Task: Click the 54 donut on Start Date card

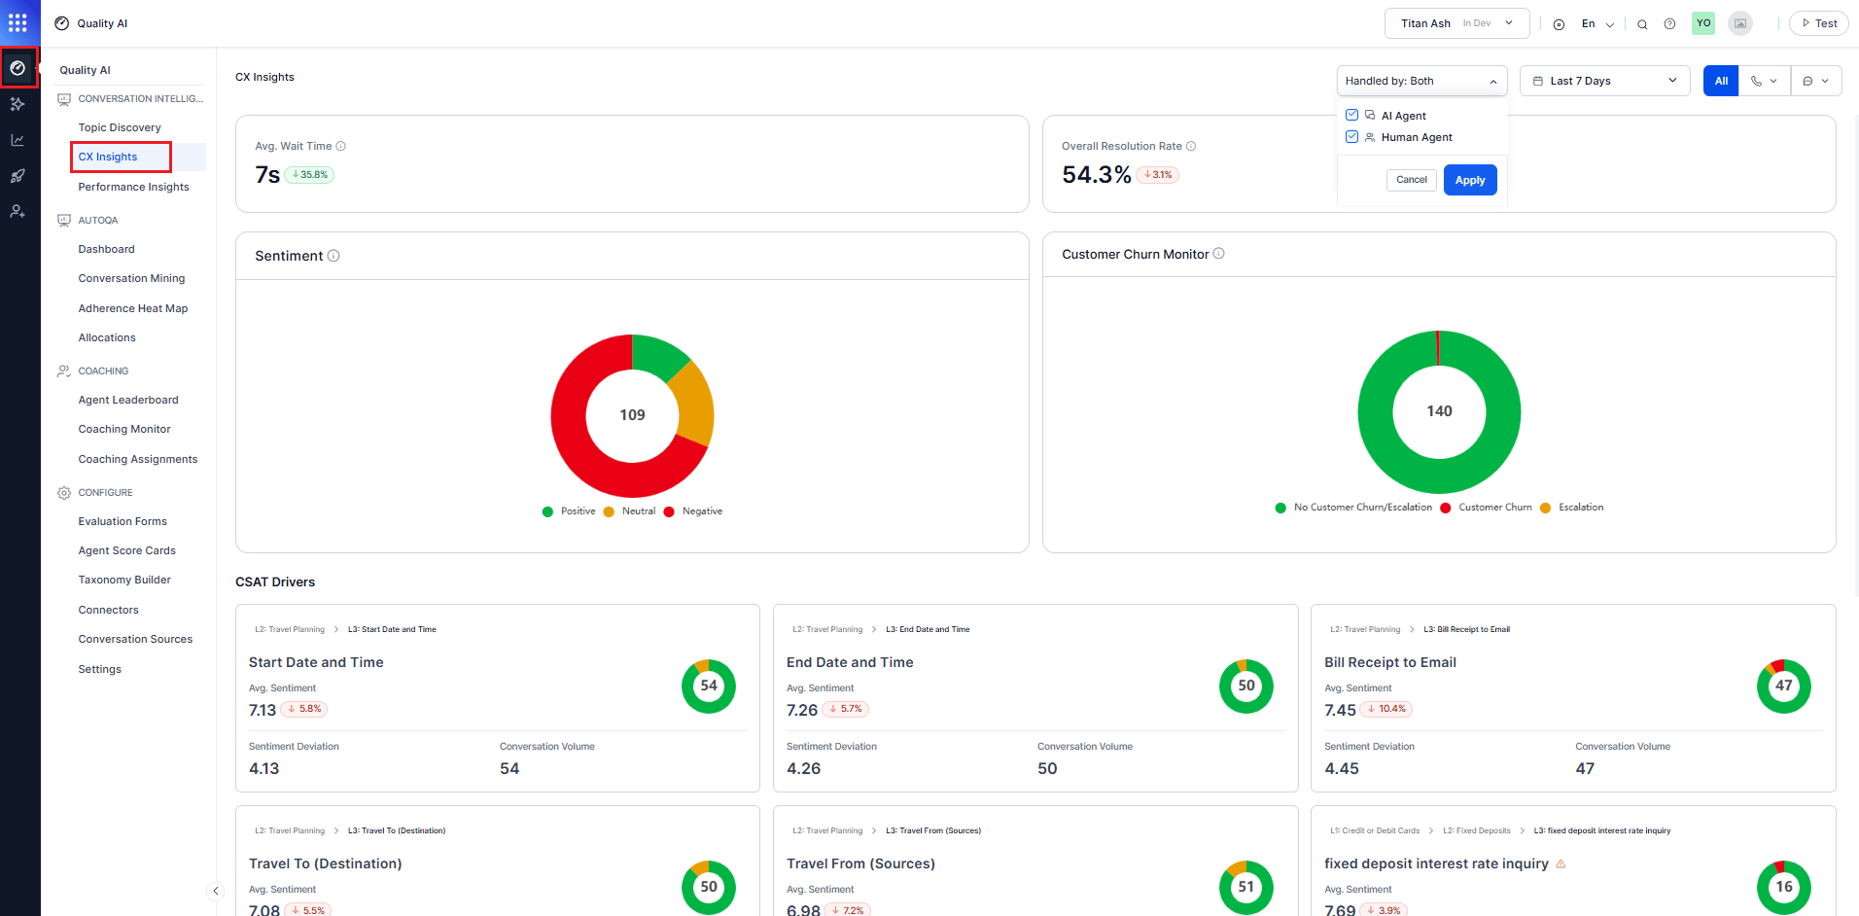Action: coord(709,686)
